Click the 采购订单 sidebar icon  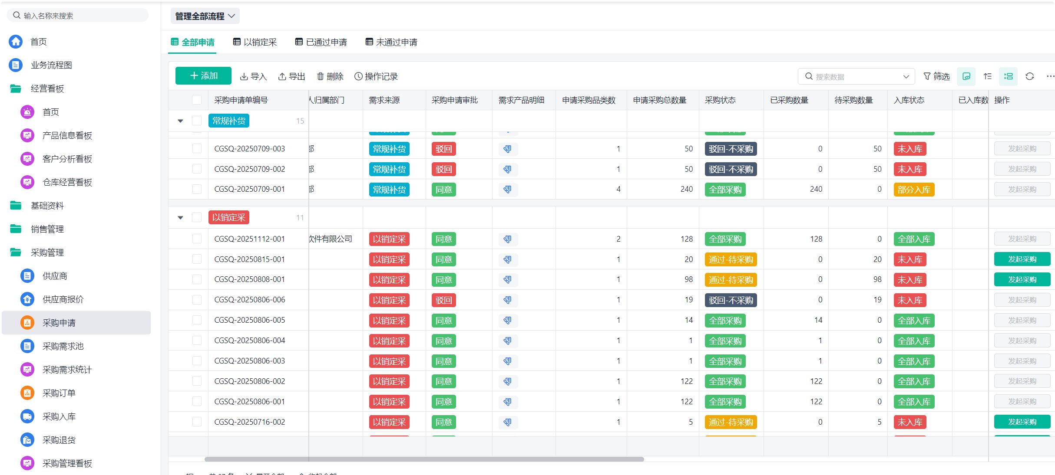pyautogui.click(x=27, y=393)
